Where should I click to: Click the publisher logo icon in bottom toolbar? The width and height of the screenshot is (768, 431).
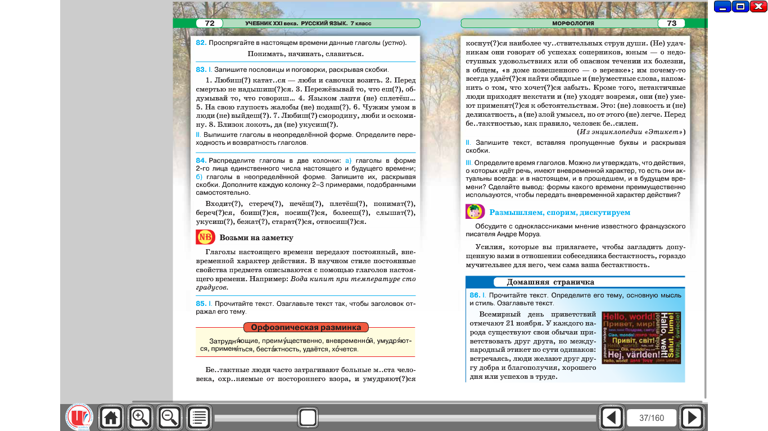79,418
